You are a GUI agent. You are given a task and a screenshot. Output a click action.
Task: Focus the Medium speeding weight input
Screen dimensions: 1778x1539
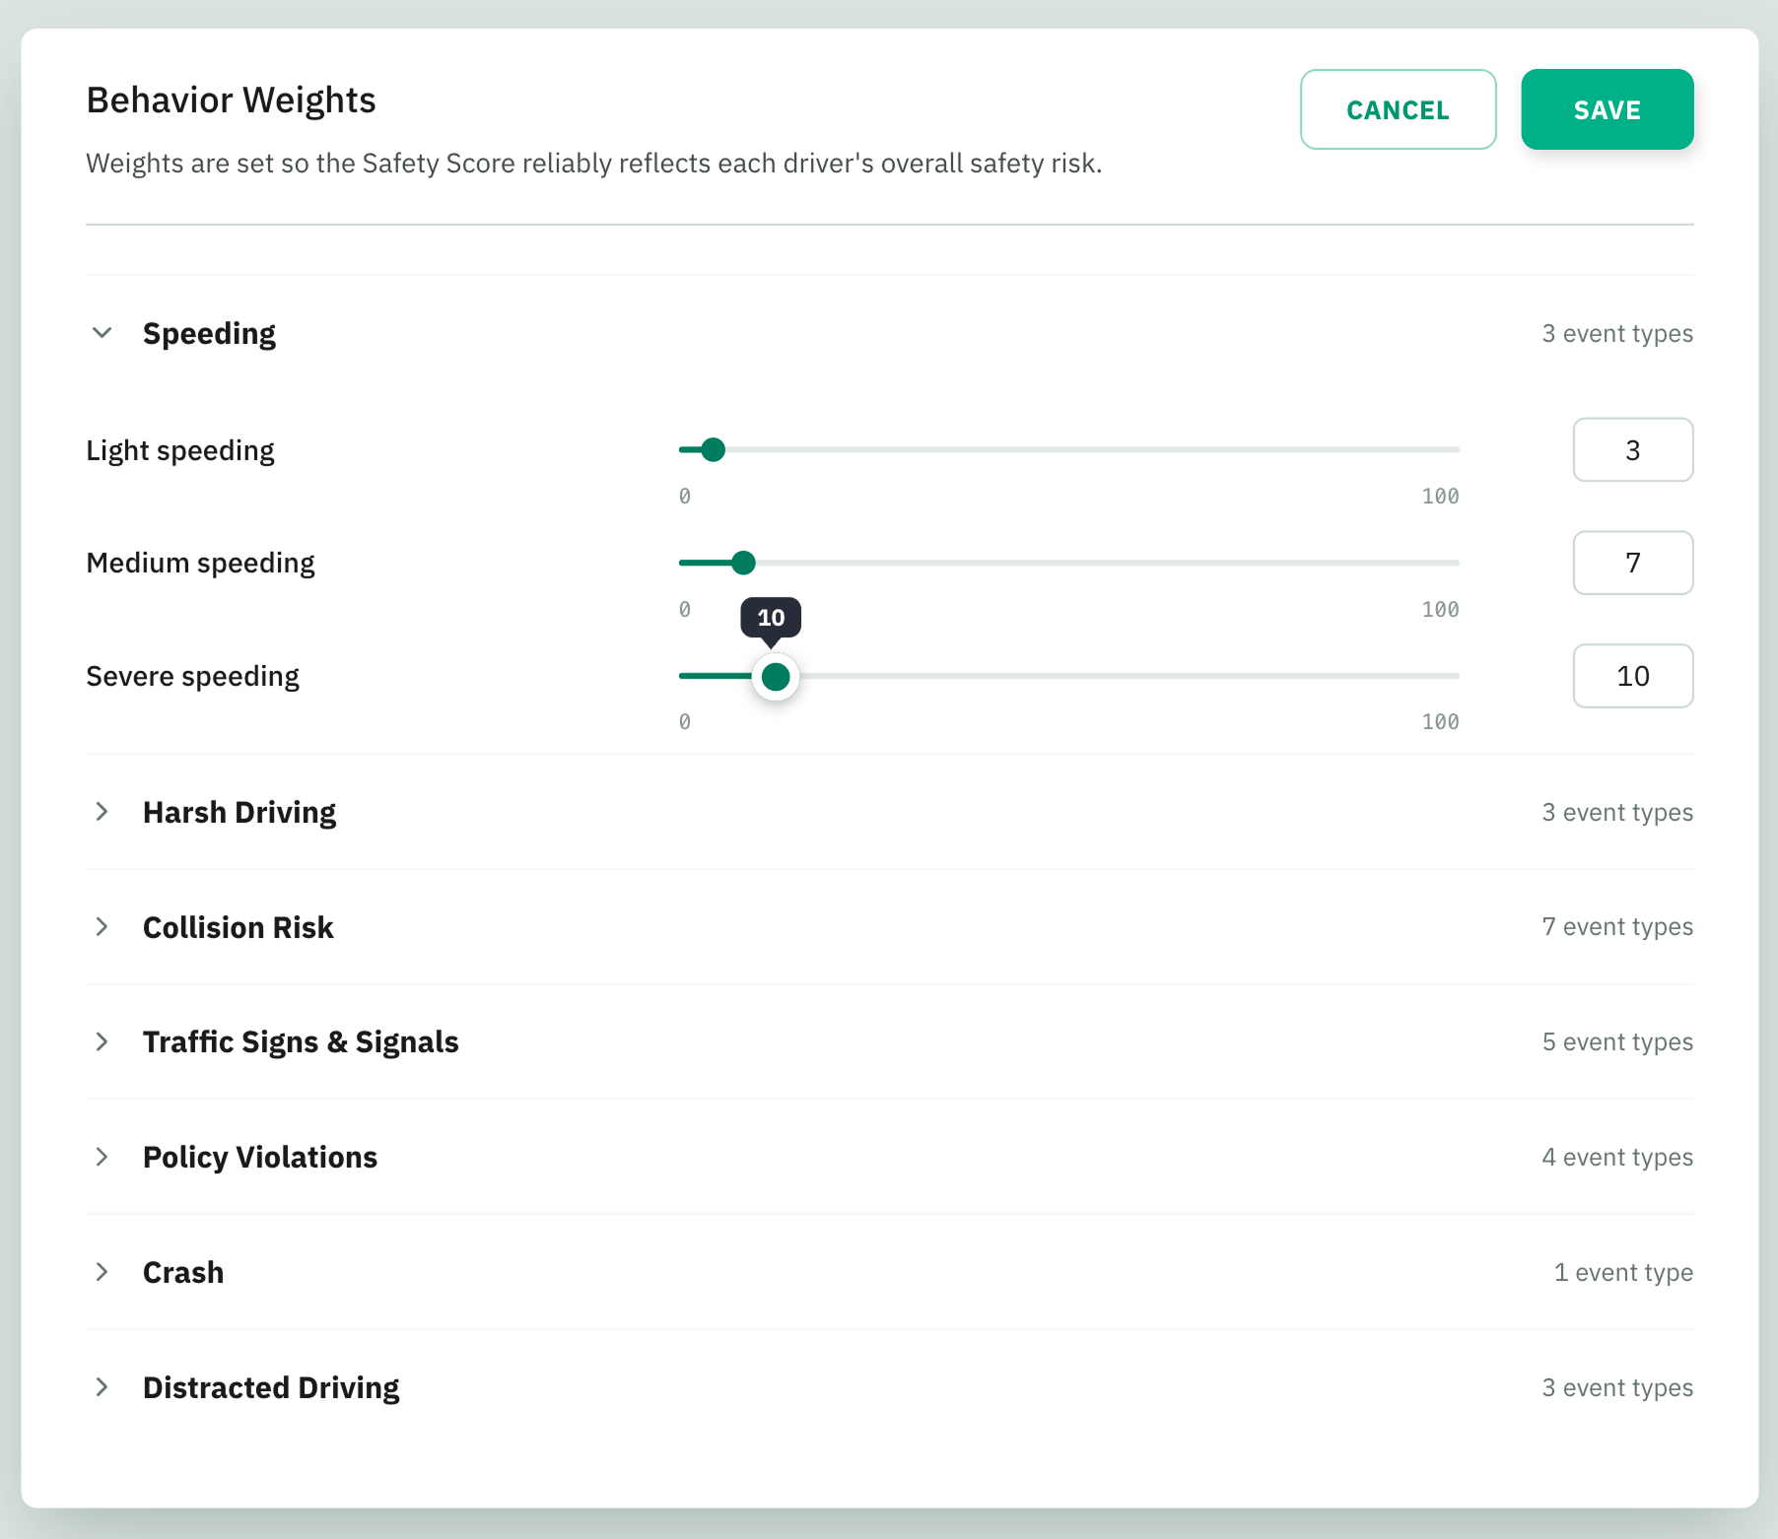click(1633, 563)
